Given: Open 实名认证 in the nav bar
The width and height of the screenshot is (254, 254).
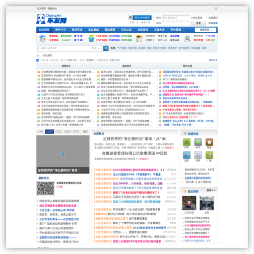Looking at the screenshot, I should (127, 30).
